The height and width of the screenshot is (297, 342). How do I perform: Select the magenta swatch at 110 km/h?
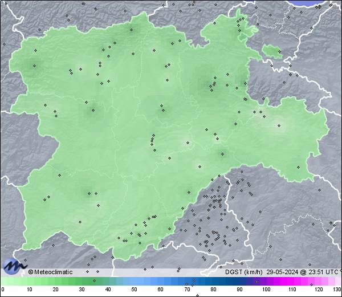(292, 281)
